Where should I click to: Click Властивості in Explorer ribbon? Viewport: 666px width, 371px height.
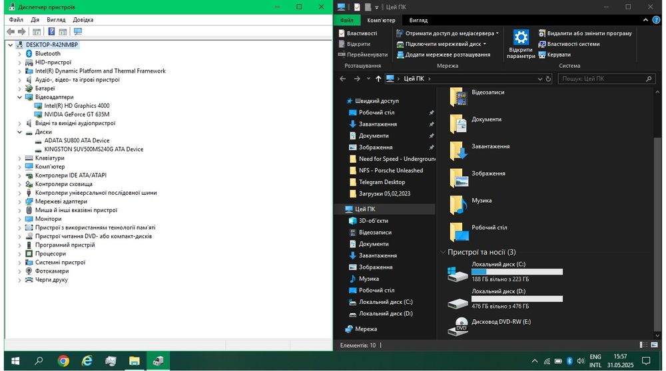[x=358, y=33]
